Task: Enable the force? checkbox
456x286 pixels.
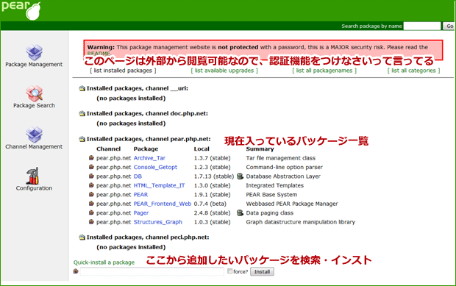Action: [229, 271]
